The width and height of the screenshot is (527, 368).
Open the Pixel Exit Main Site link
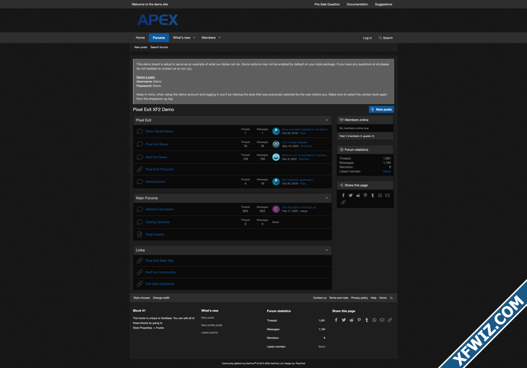pos(160,260)
